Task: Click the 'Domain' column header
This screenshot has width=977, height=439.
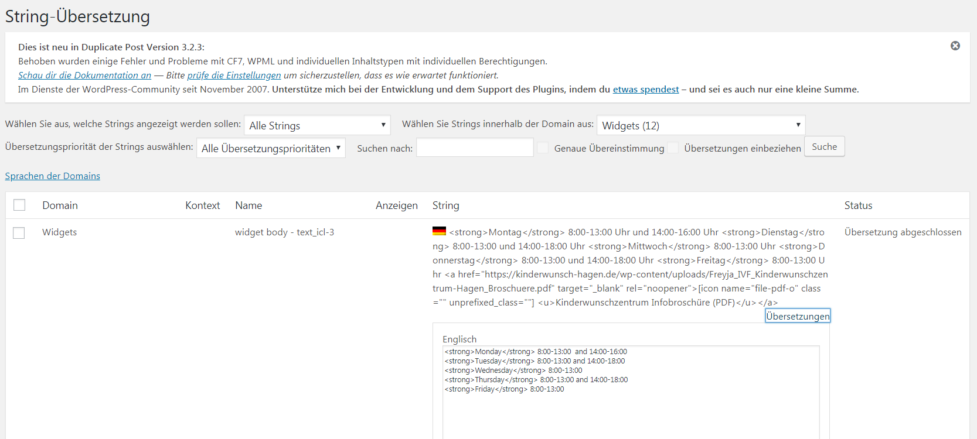Action: [x=60, y=205]
